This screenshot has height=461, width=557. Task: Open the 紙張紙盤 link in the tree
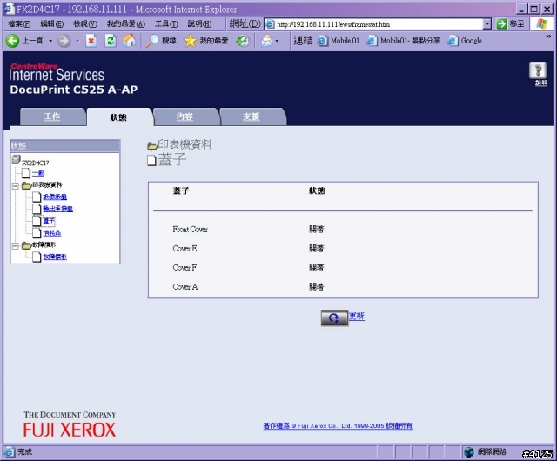pyautogui.click(x=55, y=197)
